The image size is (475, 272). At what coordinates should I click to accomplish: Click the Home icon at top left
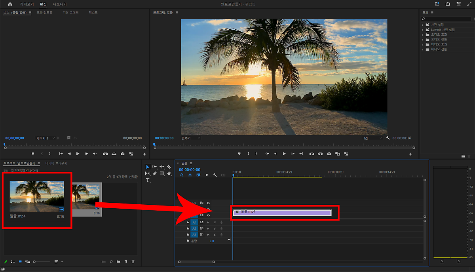[x=10, y=4]
